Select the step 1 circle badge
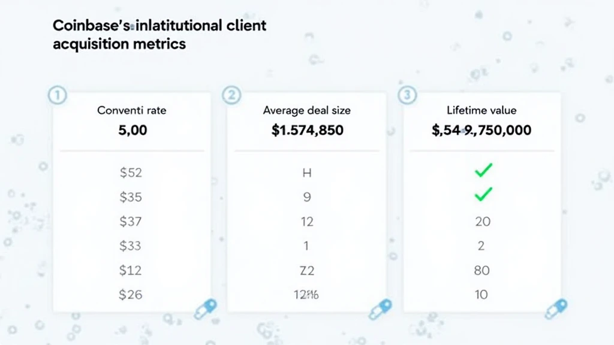 point(56,96)
